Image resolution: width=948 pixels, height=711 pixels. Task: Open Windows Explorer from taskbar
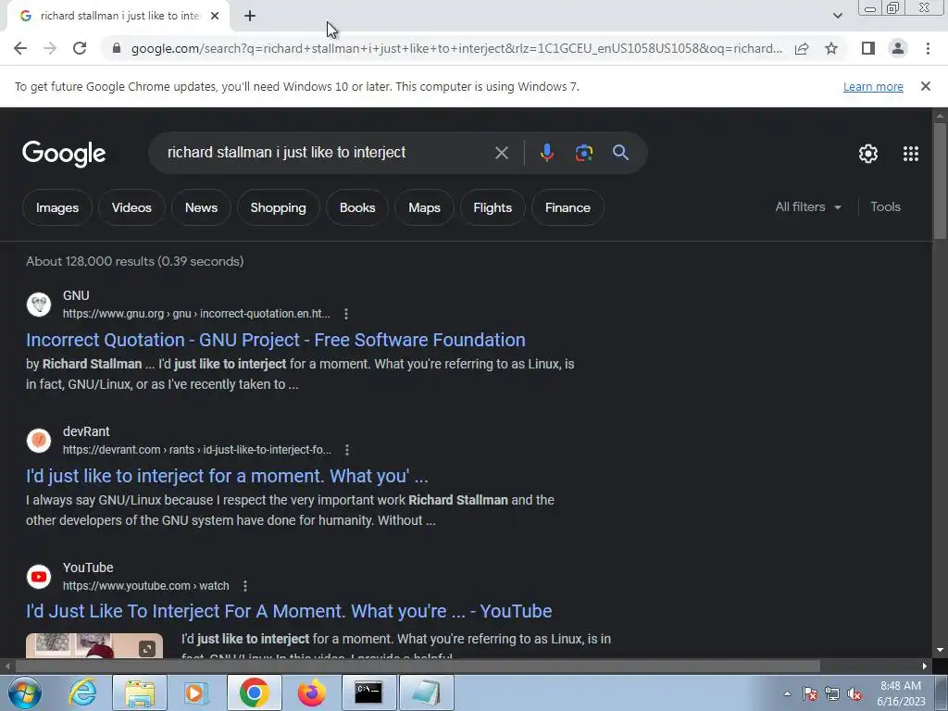[140, 692]
